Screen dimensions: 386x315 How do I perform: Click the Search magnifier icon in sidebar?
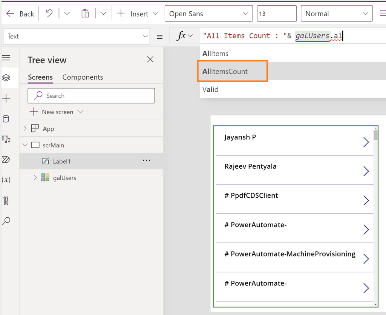[6, 221]
